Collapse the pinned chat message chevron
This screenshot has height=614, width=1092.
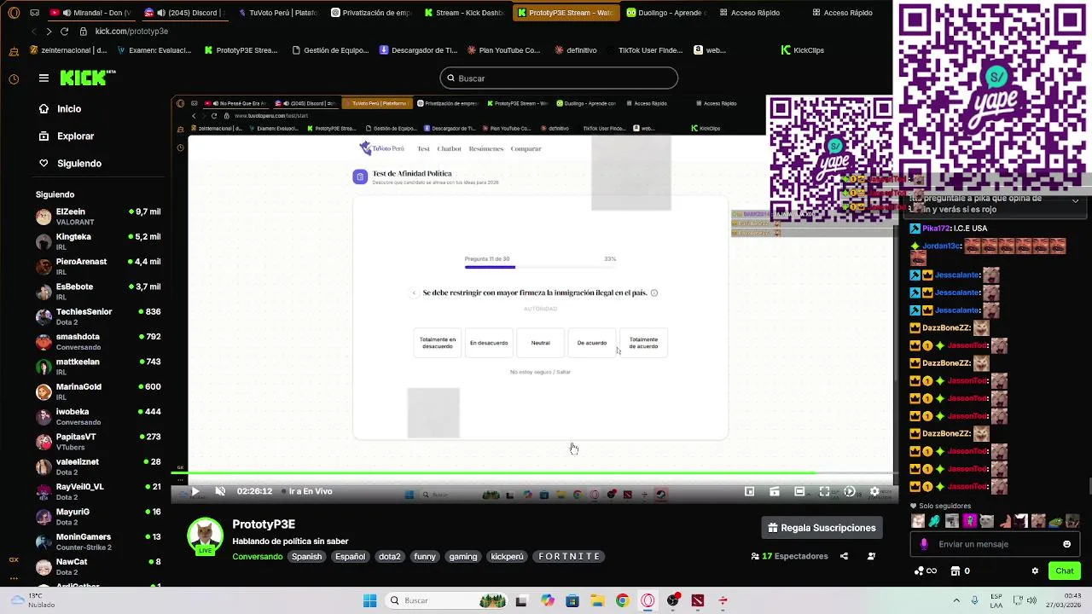point(1075,201)
